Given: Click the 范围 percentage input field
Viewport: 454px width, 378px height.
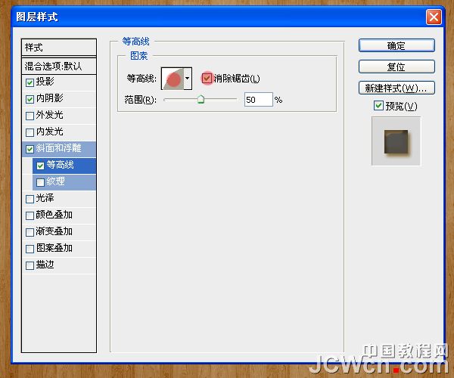Looking at the screenshot, I should [x=258, y=100].
